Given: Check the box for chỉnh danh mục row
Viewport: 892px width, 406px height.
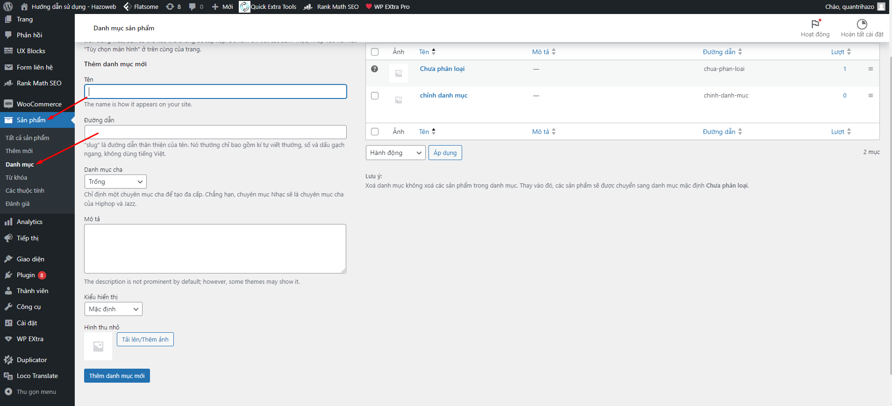Looking at the screenshot, I should click(375, 96).
